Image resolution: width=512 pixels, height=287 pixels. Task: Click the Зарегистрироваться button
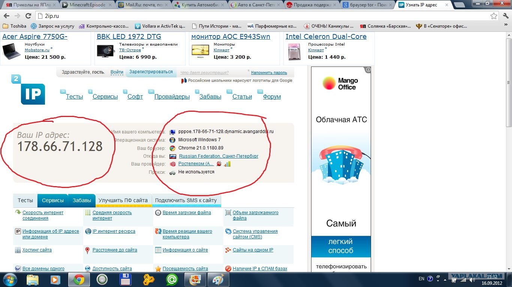(x=151, y=72)
